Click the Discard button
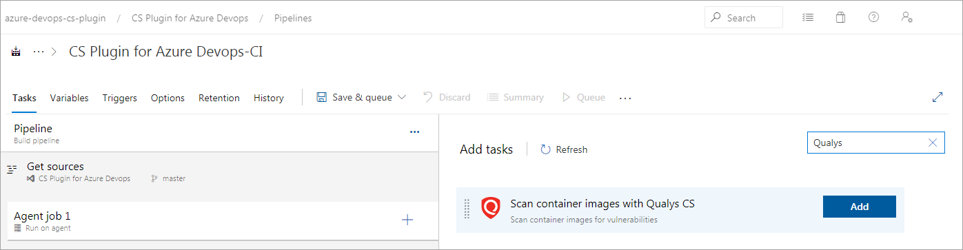963x250 pixels. (447, 98)
